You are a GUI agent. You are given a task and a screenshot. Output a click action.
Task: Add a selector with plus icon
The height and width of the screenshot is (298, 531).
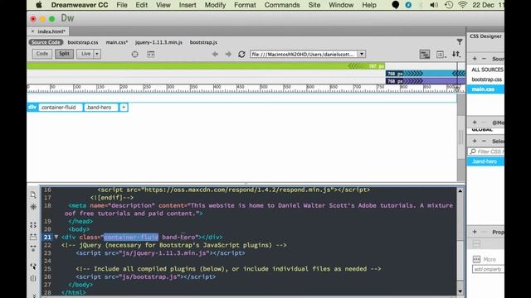click(x=475, y=141)
